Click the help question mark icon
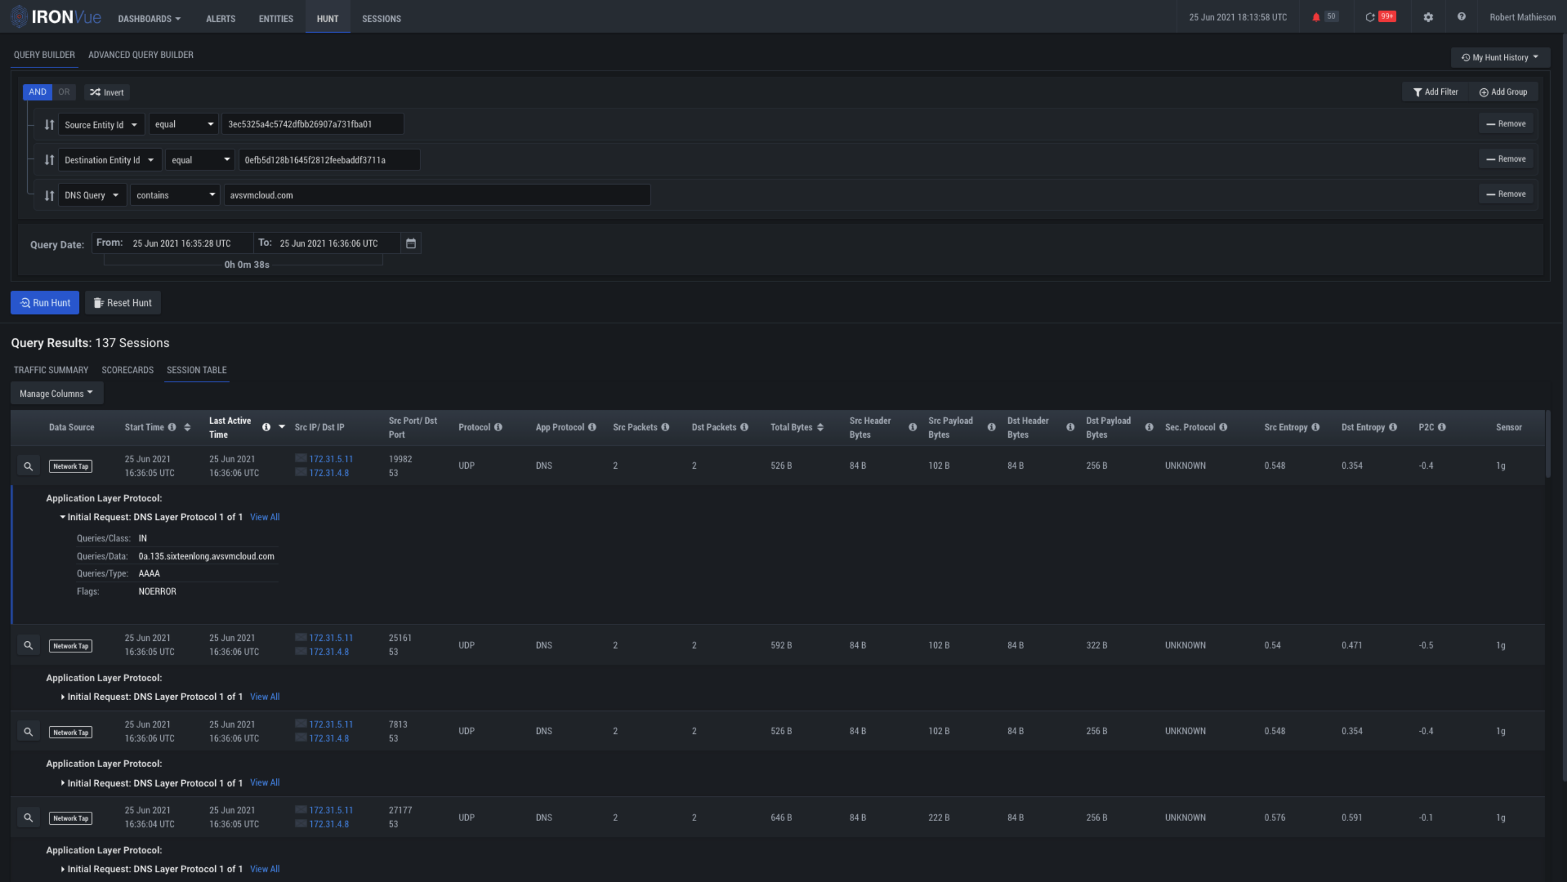This screenshot has height=882, width=1567. pos(1461,17)
